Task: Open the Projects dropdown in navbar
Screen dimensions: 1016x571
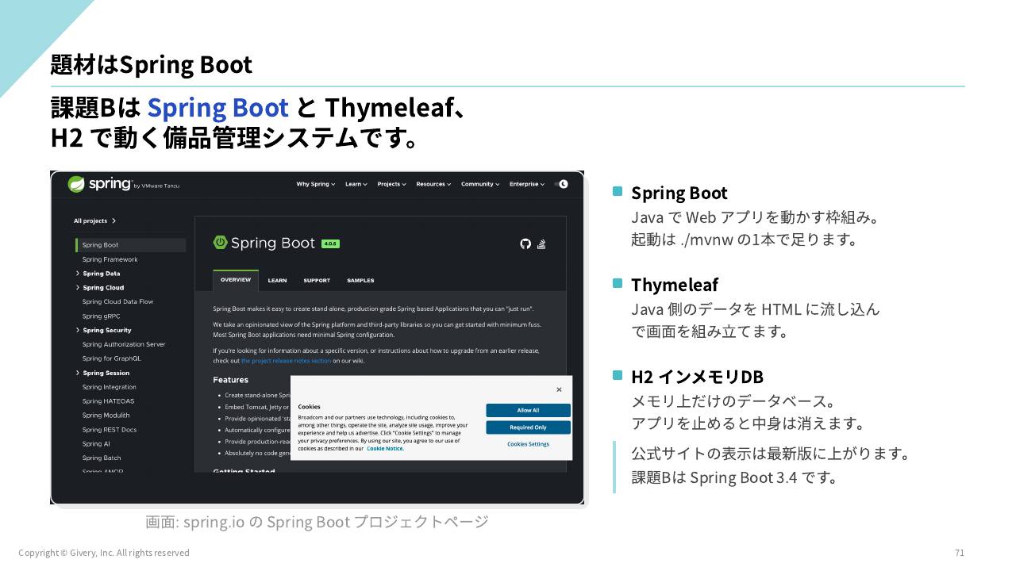Action: click(x=391, y=184)
